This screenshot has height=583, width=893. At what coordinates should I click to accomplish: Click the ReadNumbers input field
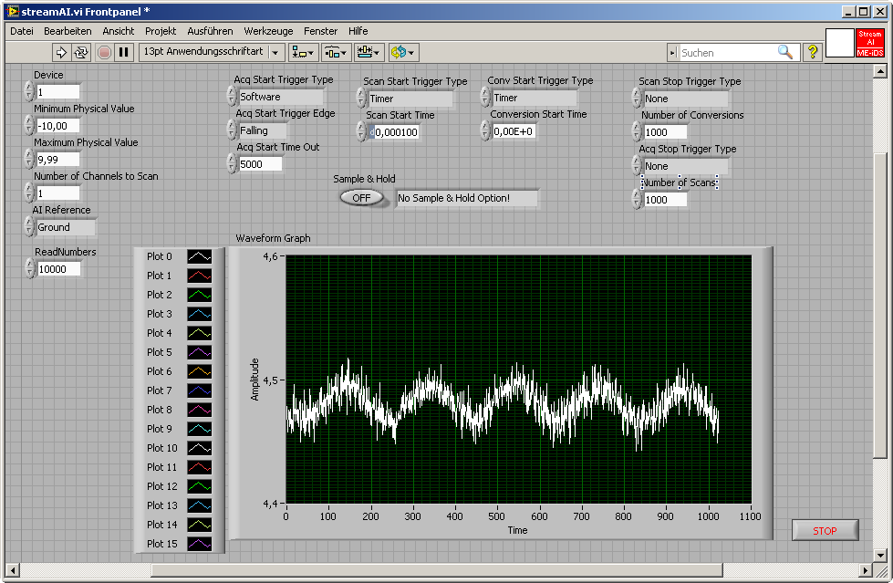pos(58,269)
